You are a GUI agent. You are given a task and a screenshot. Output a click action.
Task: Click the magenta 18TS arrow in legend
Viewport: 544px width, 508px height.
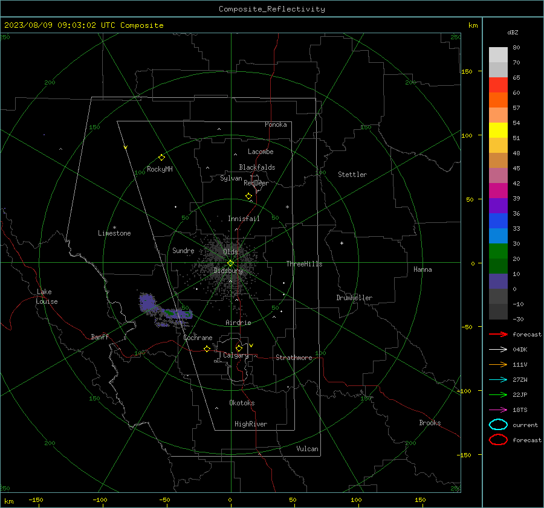coord(498,410)
